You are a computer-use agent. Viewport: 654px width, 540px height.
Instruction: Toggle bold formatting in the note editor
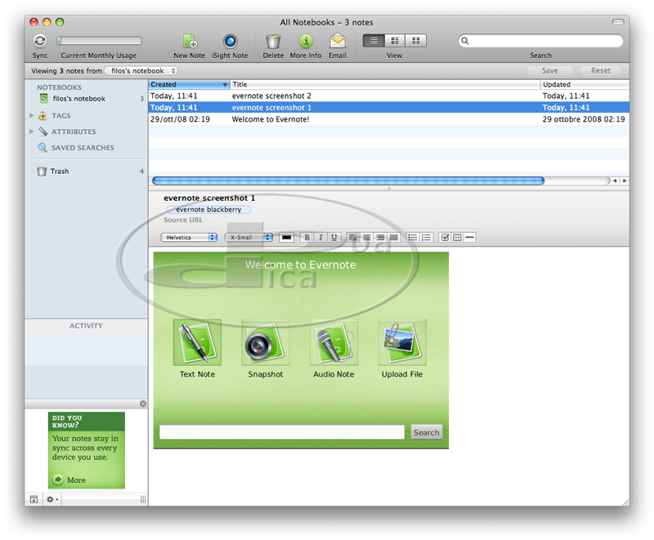tap(307, 238)
